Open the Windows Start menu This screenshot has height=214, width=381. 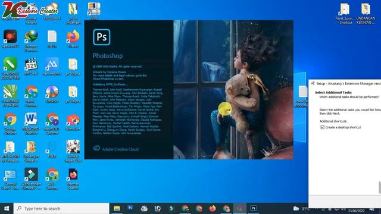[7, 209]
